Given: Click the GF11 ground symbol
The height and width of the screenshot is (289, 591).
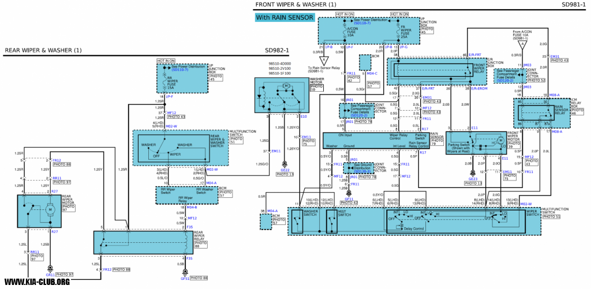Looking at the screenshot, I should click(x=349, y=192).
